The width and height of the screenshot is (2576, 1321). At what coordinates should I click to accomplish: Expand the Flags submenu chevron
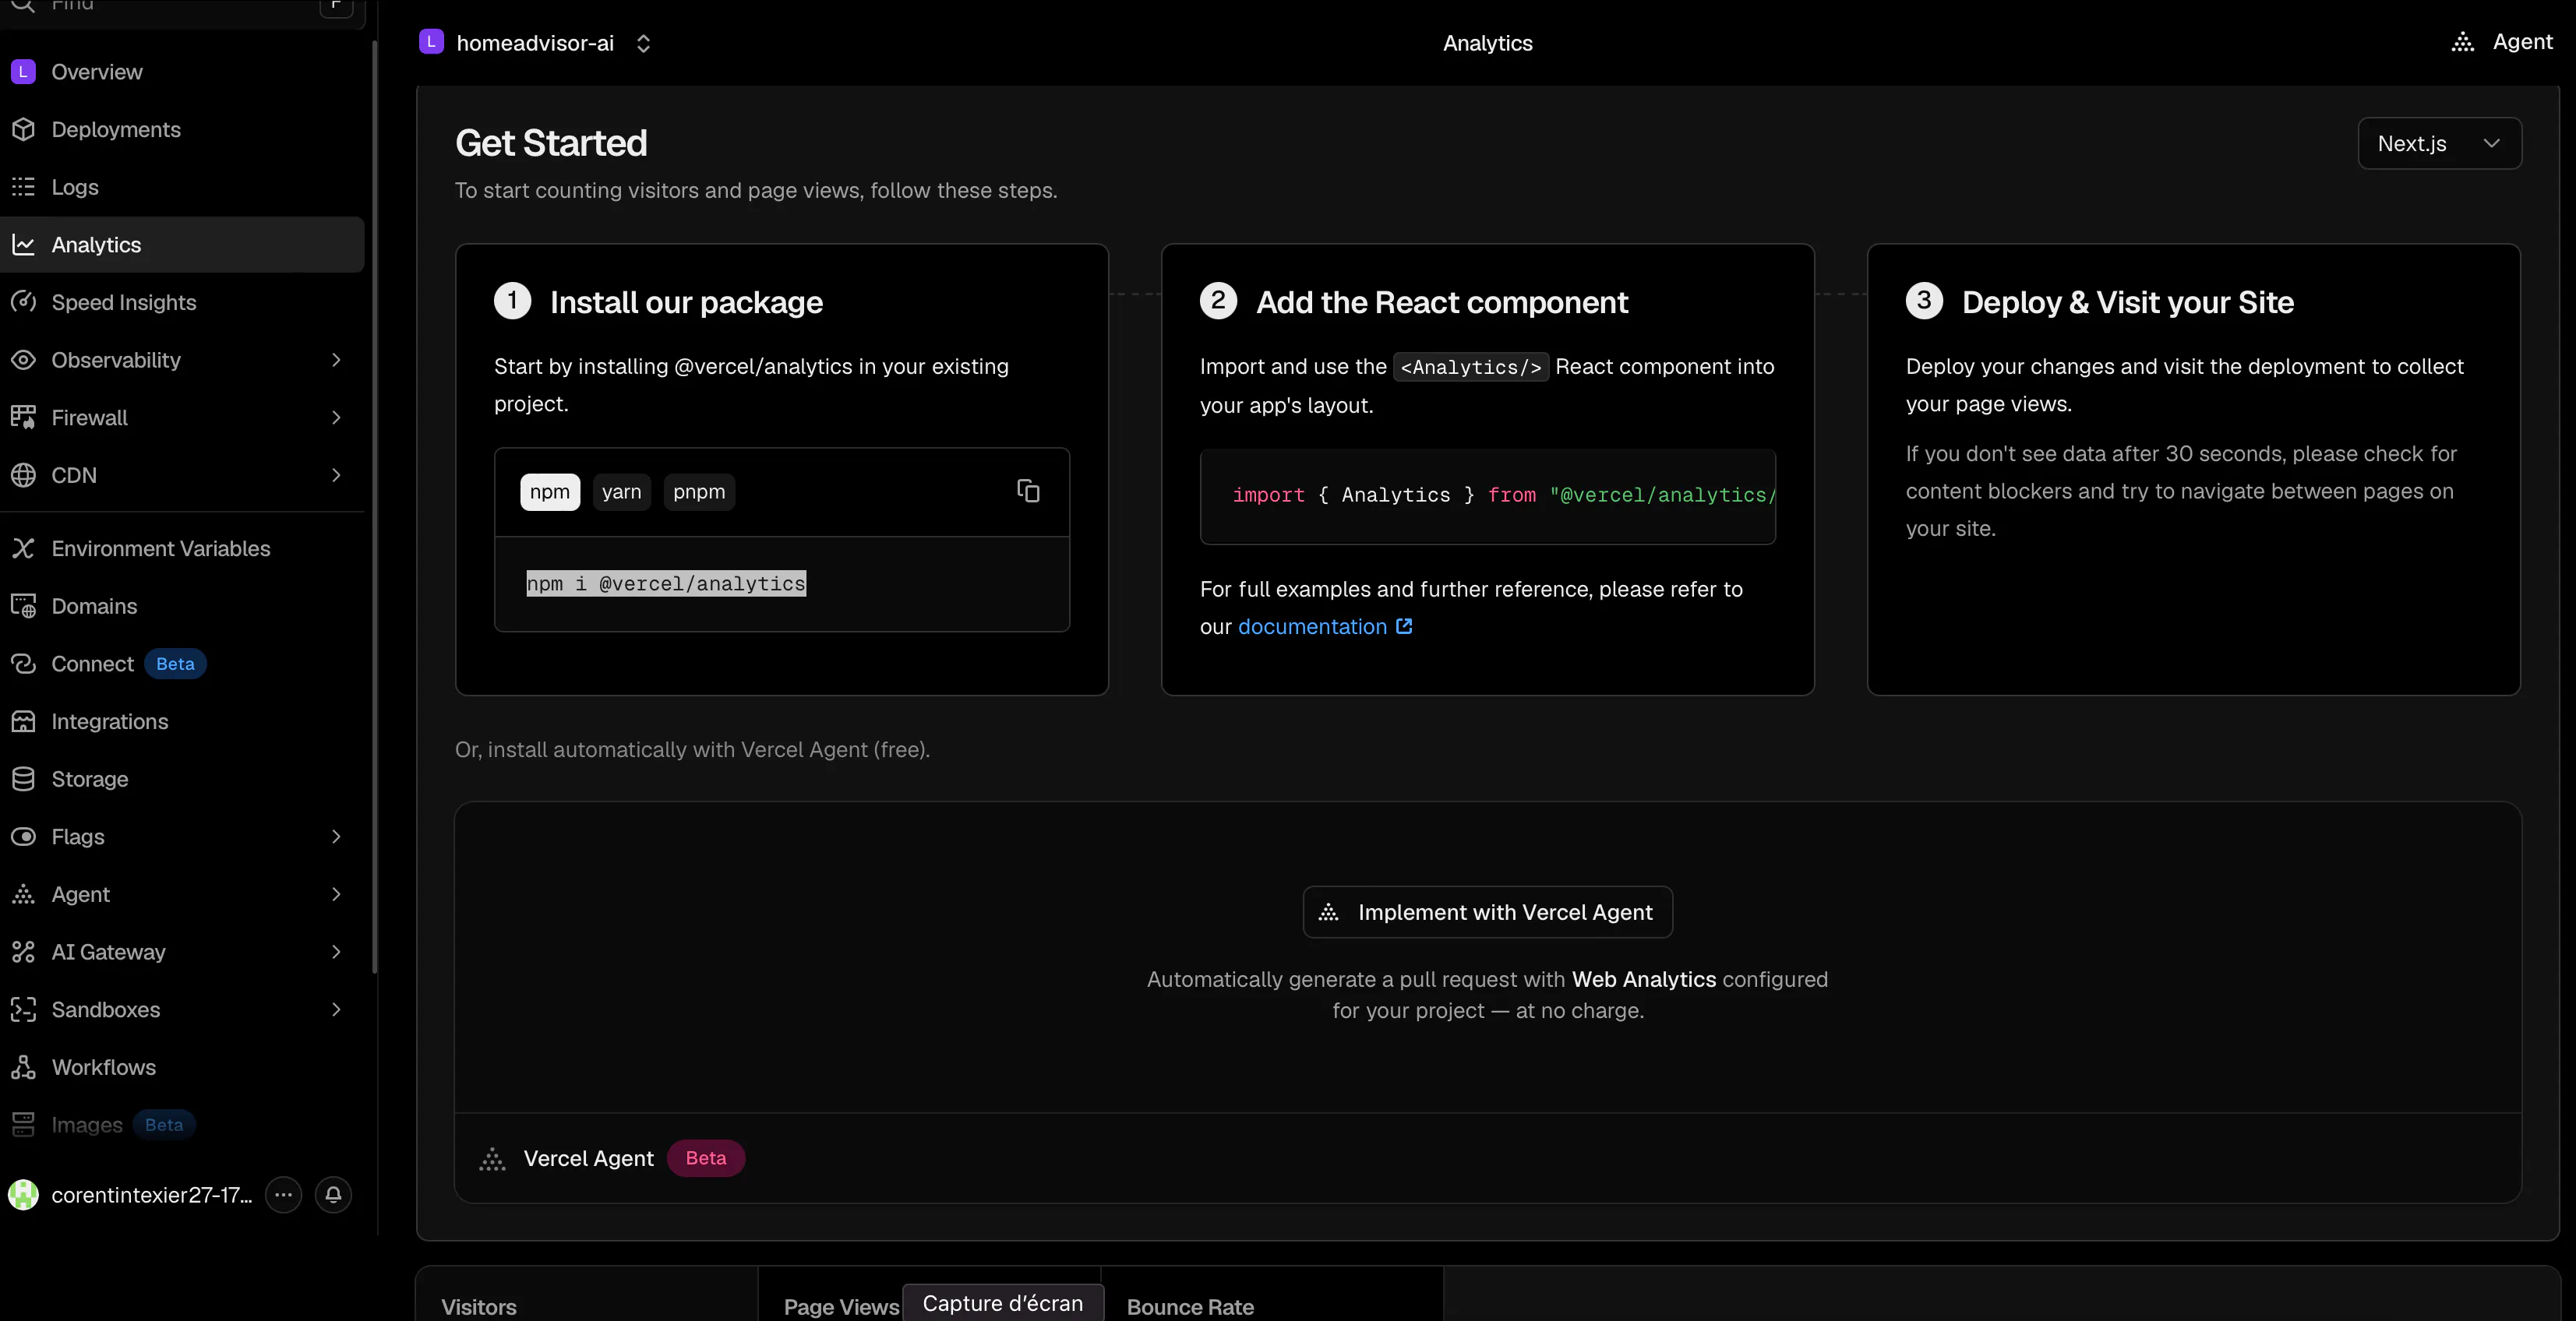(x=336, y=837)
